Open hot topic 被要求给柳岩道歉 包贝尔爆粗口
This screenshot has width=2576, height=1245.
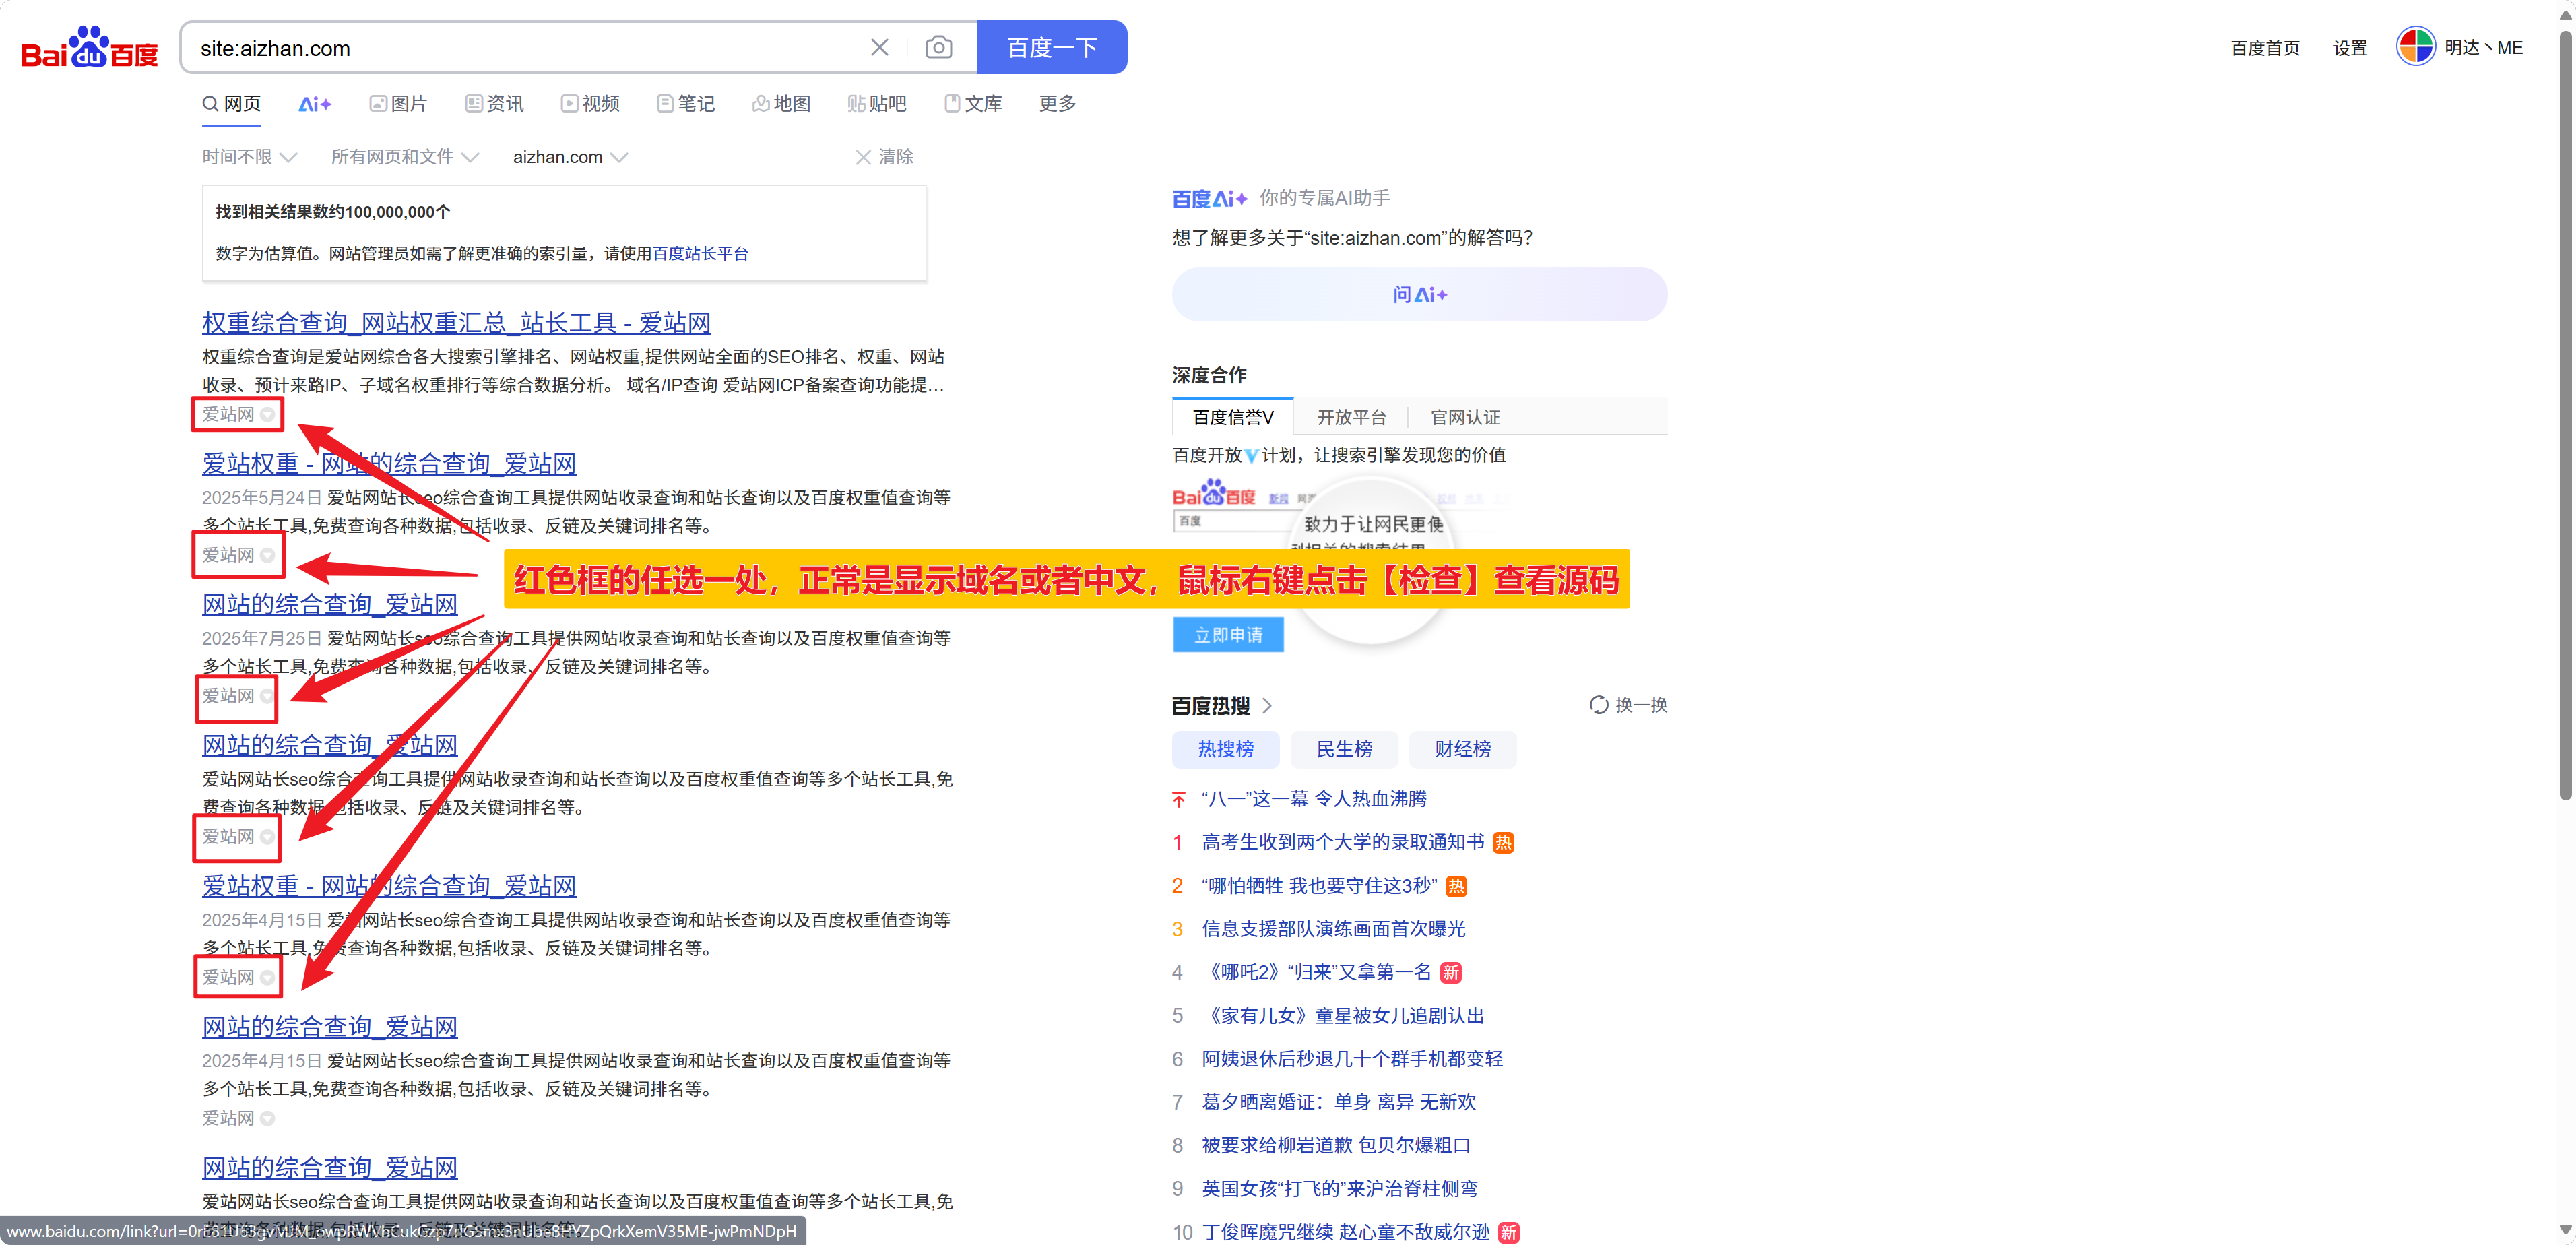click(1336, 1146)
